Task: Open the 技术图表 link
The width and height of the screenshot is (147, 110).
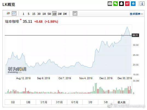Action: [136, 14]
